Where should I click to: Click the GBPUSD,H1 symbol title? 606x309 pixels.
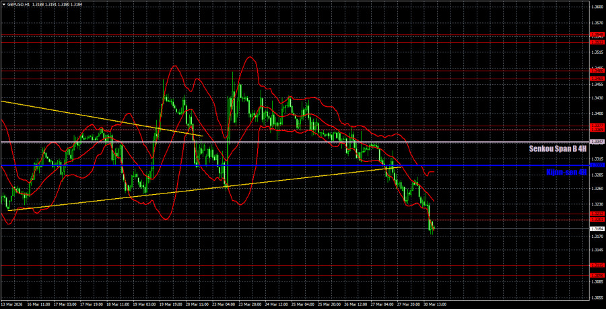click(20, 3)
